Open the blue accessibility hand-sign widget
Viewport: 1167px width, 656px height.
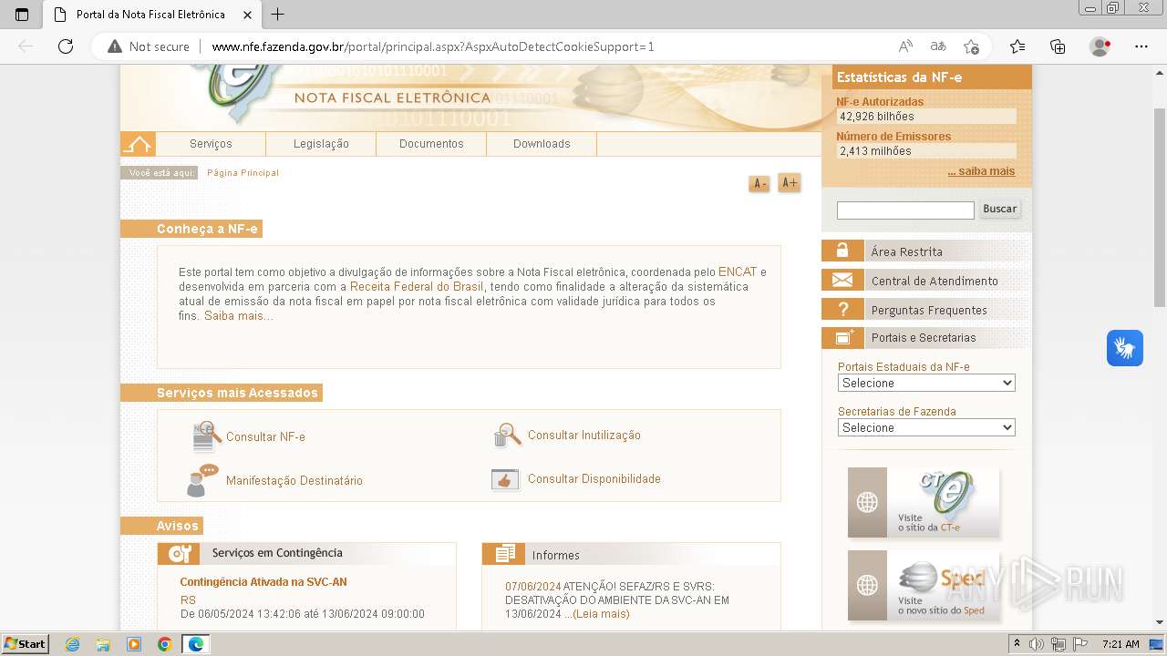(1125, 348)
